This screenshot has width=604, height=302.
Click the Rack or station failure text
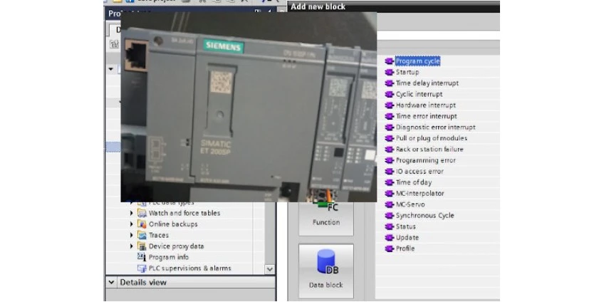point(429,150)
